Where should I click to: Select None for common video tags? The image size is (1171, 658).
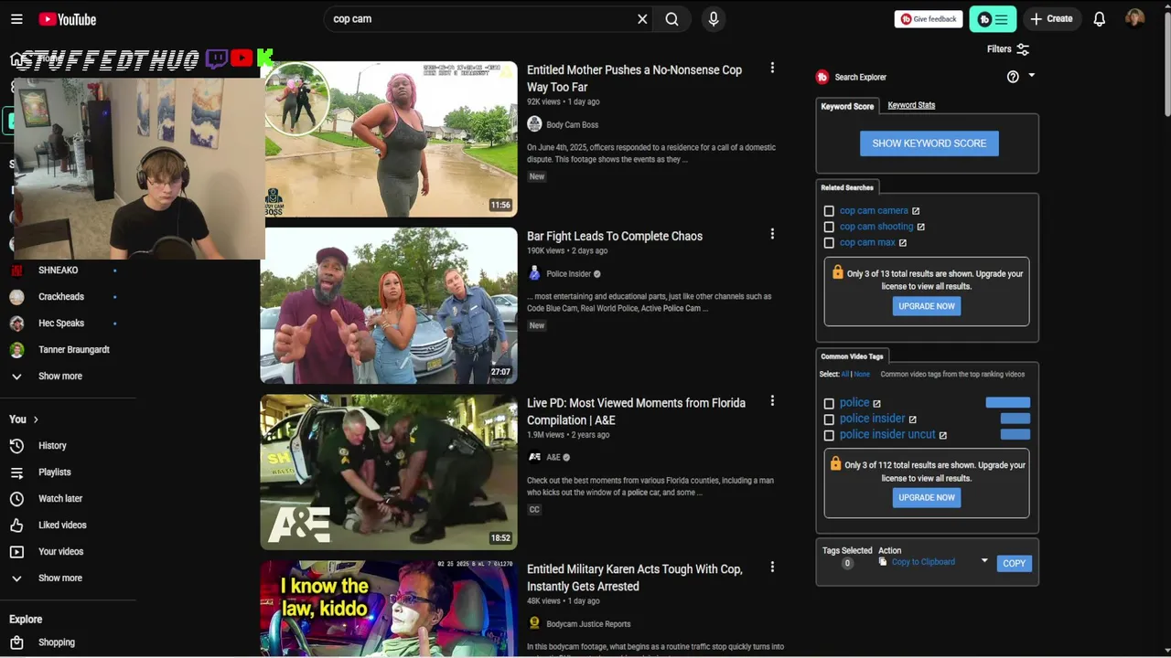[x=862, y=375]
